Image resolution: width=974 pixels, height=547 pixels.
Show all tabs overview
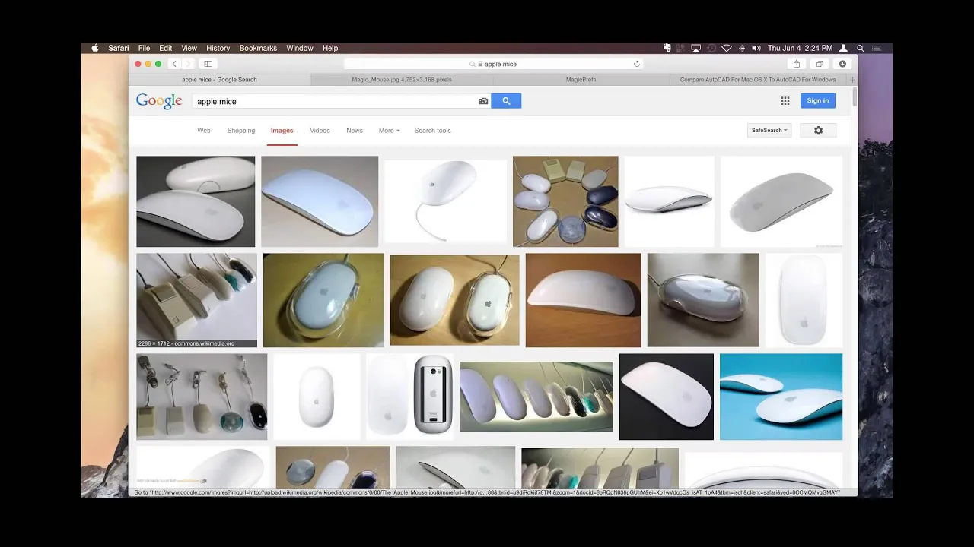click(x=820, y=64)
